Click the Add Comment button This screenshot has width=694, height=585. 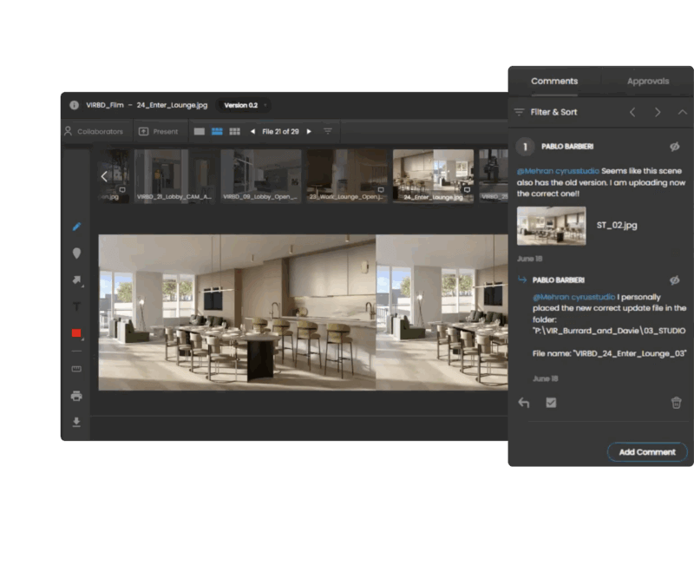[646, 451]
